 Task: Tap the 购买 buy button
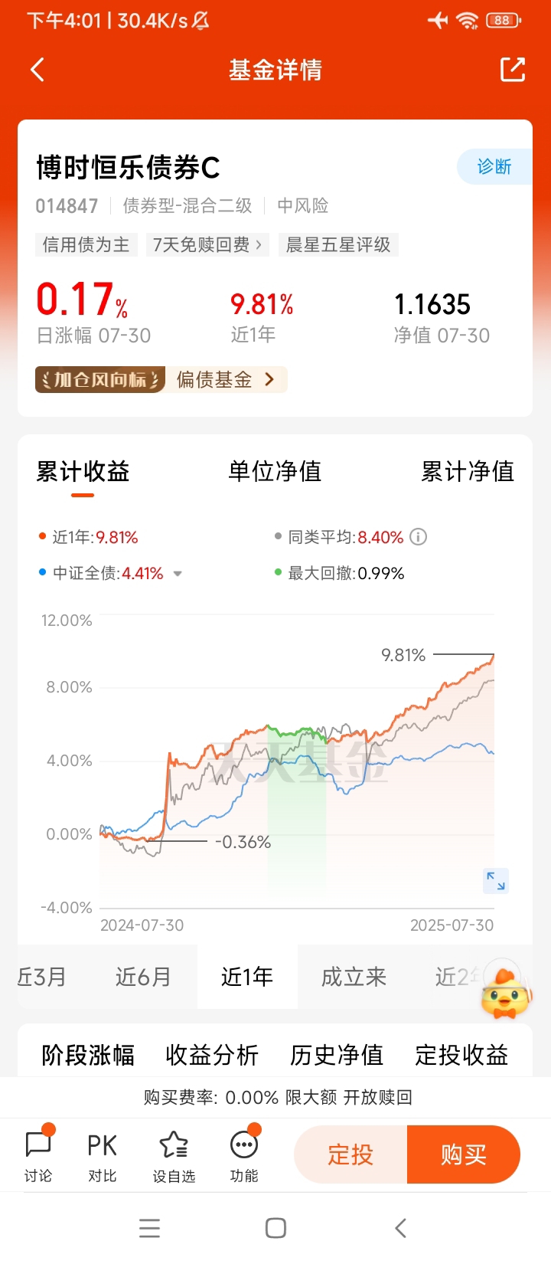pyautogui.click(x=464, y=1154)
